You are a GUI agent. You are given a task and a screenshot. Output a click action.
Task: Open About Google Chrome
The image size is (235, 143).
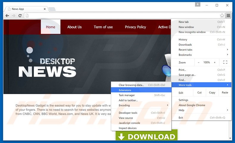(x=201, y=105)
